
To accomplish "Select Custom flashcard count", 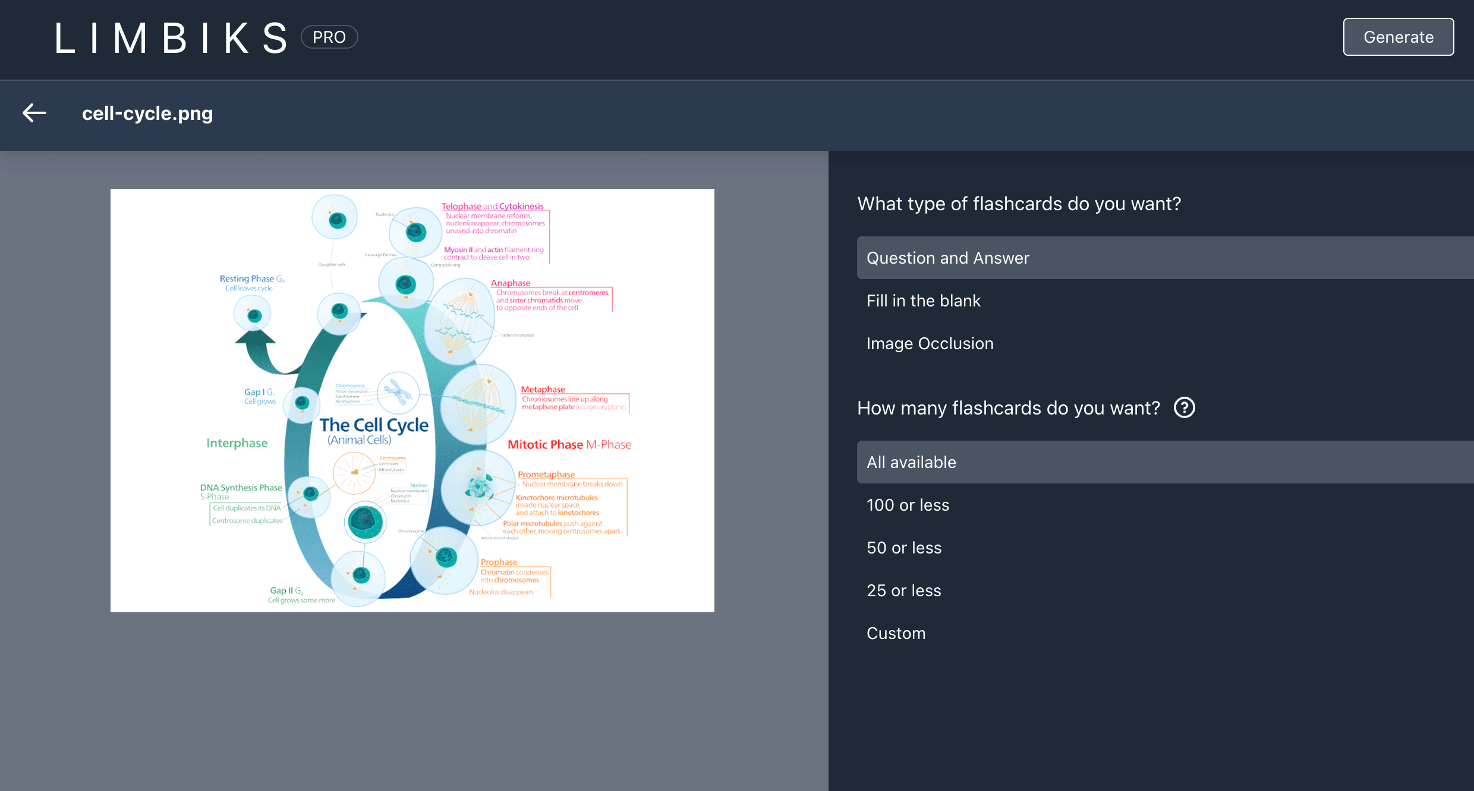I will tap(896, 633).
